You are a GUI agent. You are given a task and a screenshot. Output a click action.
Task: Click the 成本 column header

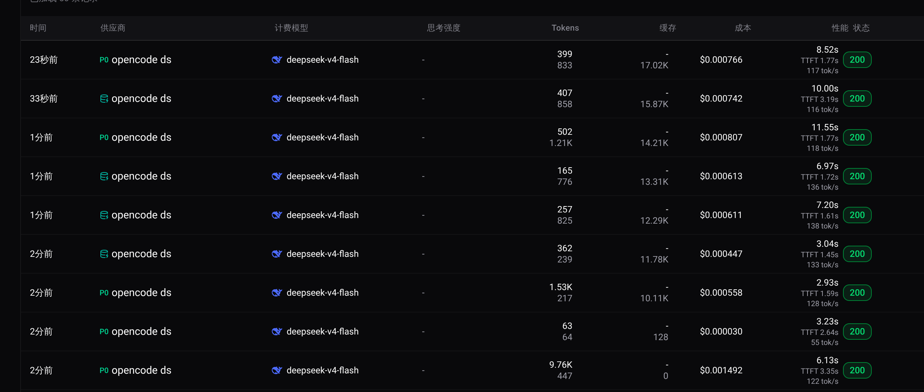(x=743, y=28)
